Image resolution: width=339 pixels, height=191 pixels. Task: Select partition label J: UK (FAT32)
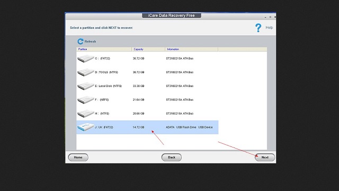[x=104, y=127]
